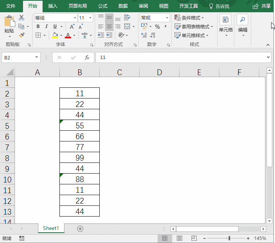Align text to top
Viewport: 275px width, 243px height.
click(x=100, y=18)
